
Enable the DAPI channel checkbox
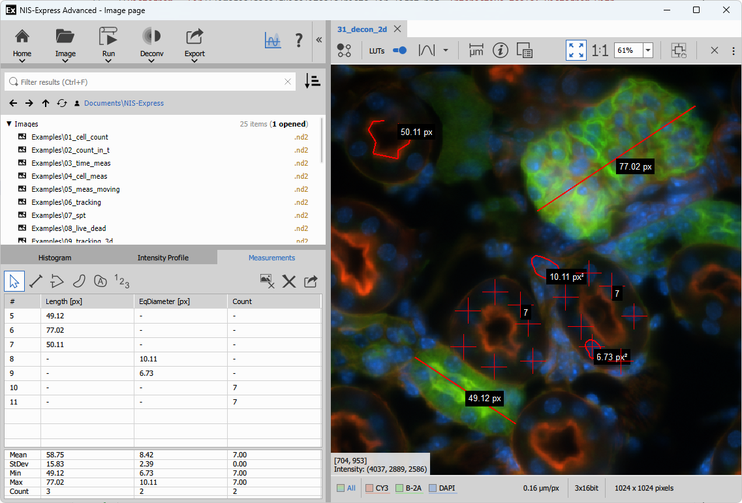pos(432,488)
